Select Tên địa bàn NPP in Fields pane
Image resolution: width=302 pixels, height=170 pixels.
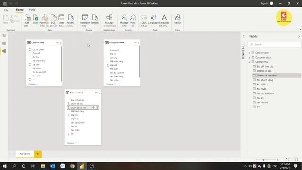[x=265, y=93]
